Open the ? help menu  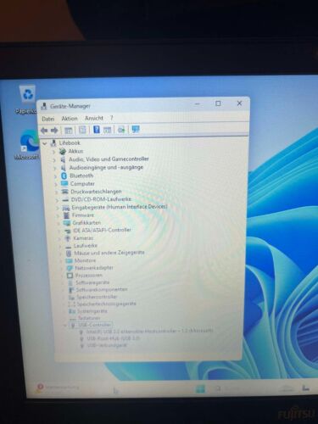tap(111, 118)
